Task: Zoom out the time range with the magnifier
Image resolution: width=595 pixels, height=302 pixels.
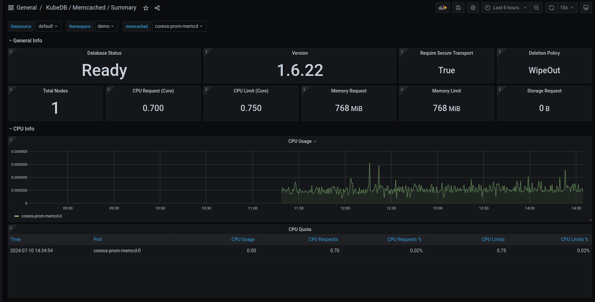Action: (x=536, y=7)
